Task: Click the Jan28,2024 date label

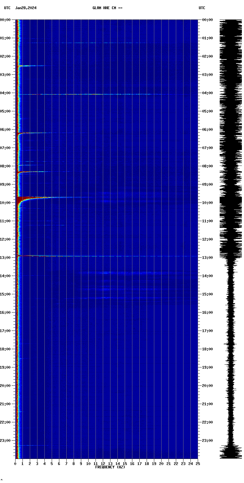Action: pos(26,8)
